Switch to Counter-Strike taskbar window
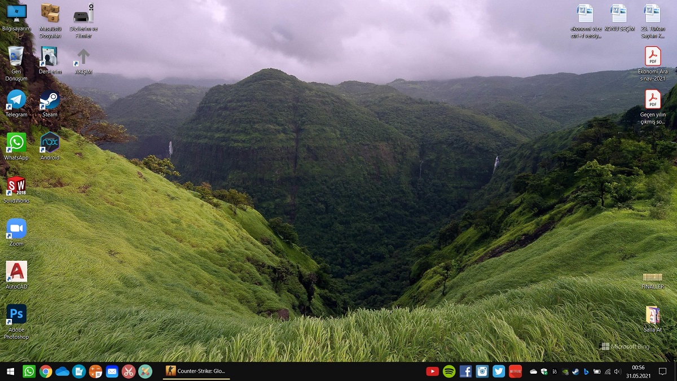This screenshot has width=677, height=381. (196, 371)
